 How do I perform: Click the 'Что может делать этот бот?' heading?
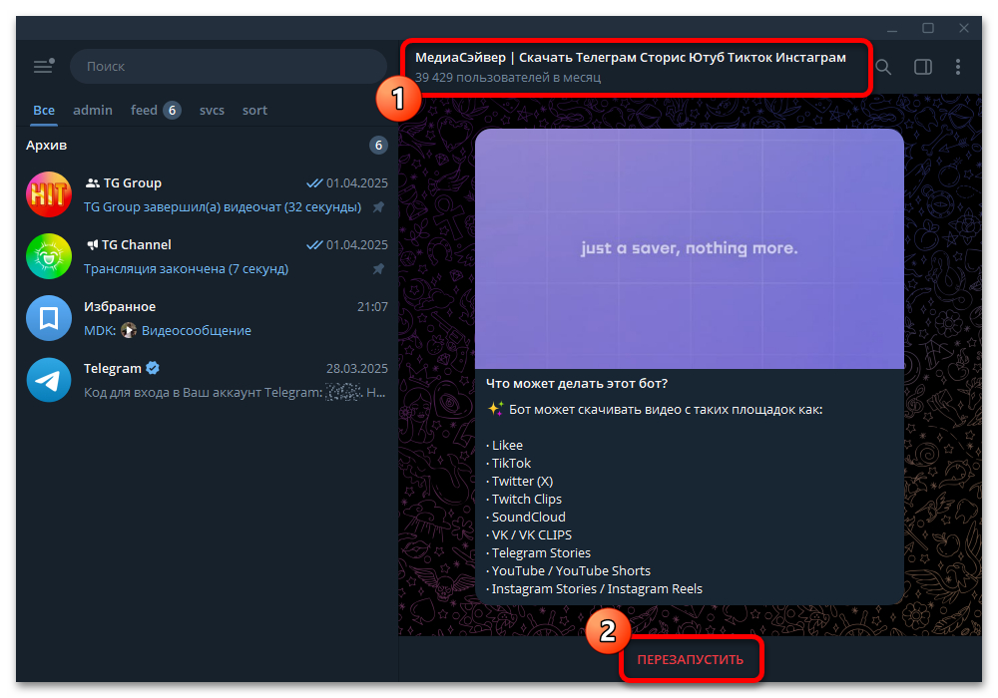[577, 383]
